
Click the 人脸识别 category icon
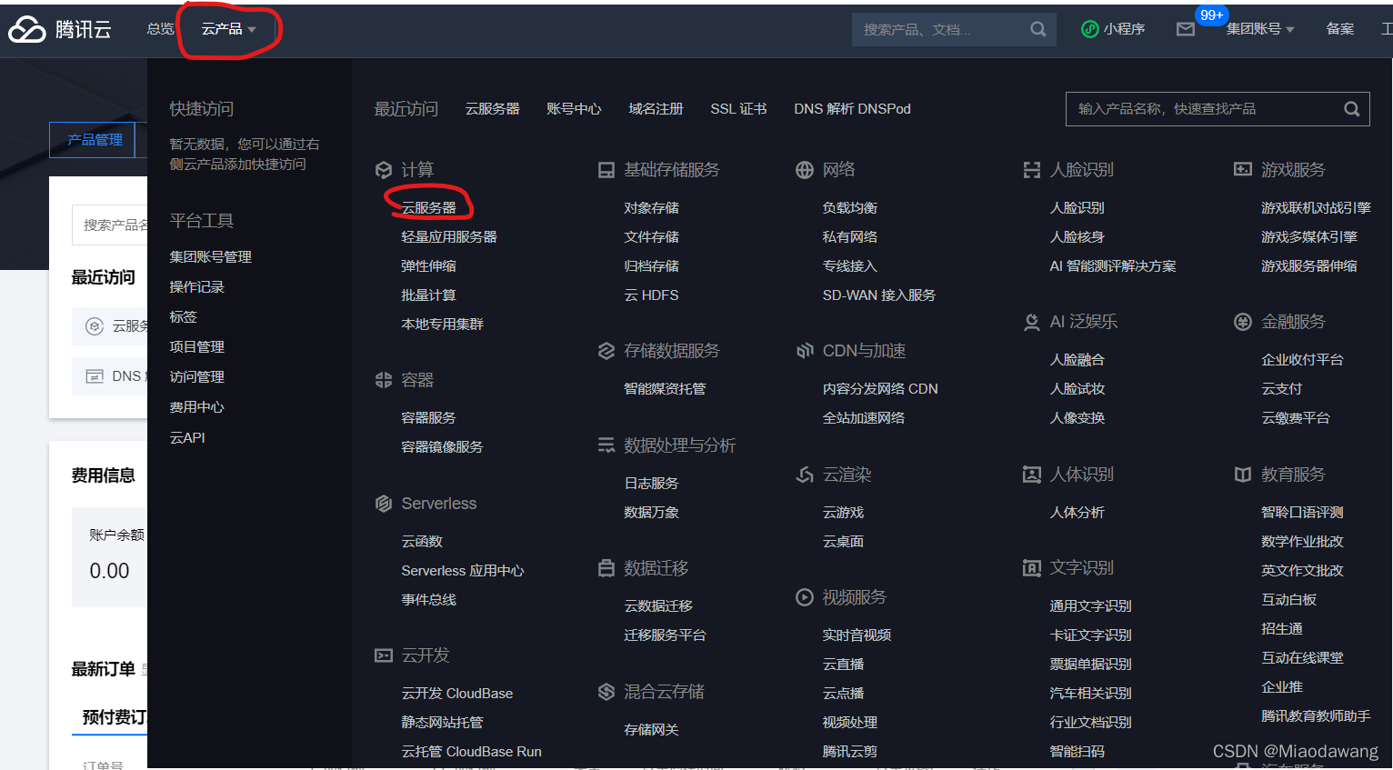(1032, 170)
